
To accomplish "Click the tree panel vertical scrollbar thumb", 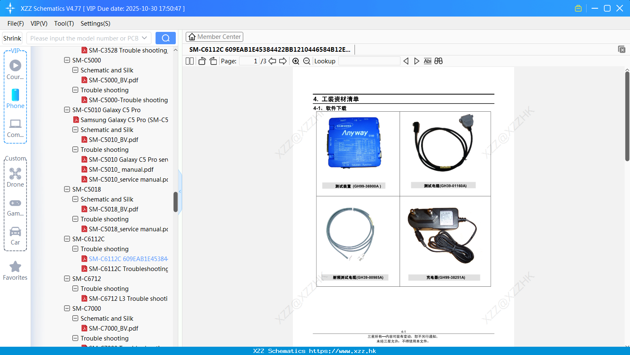I will coord(175,201).
